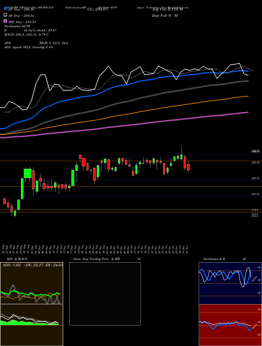Click the 'MACD: 236.3, 235.51, 0.79 C' line
Image resolution: width=262 pixels, height=346 pixels.
27,35
